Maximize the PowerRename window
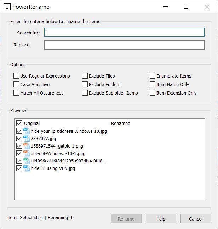 coord(186,7)
